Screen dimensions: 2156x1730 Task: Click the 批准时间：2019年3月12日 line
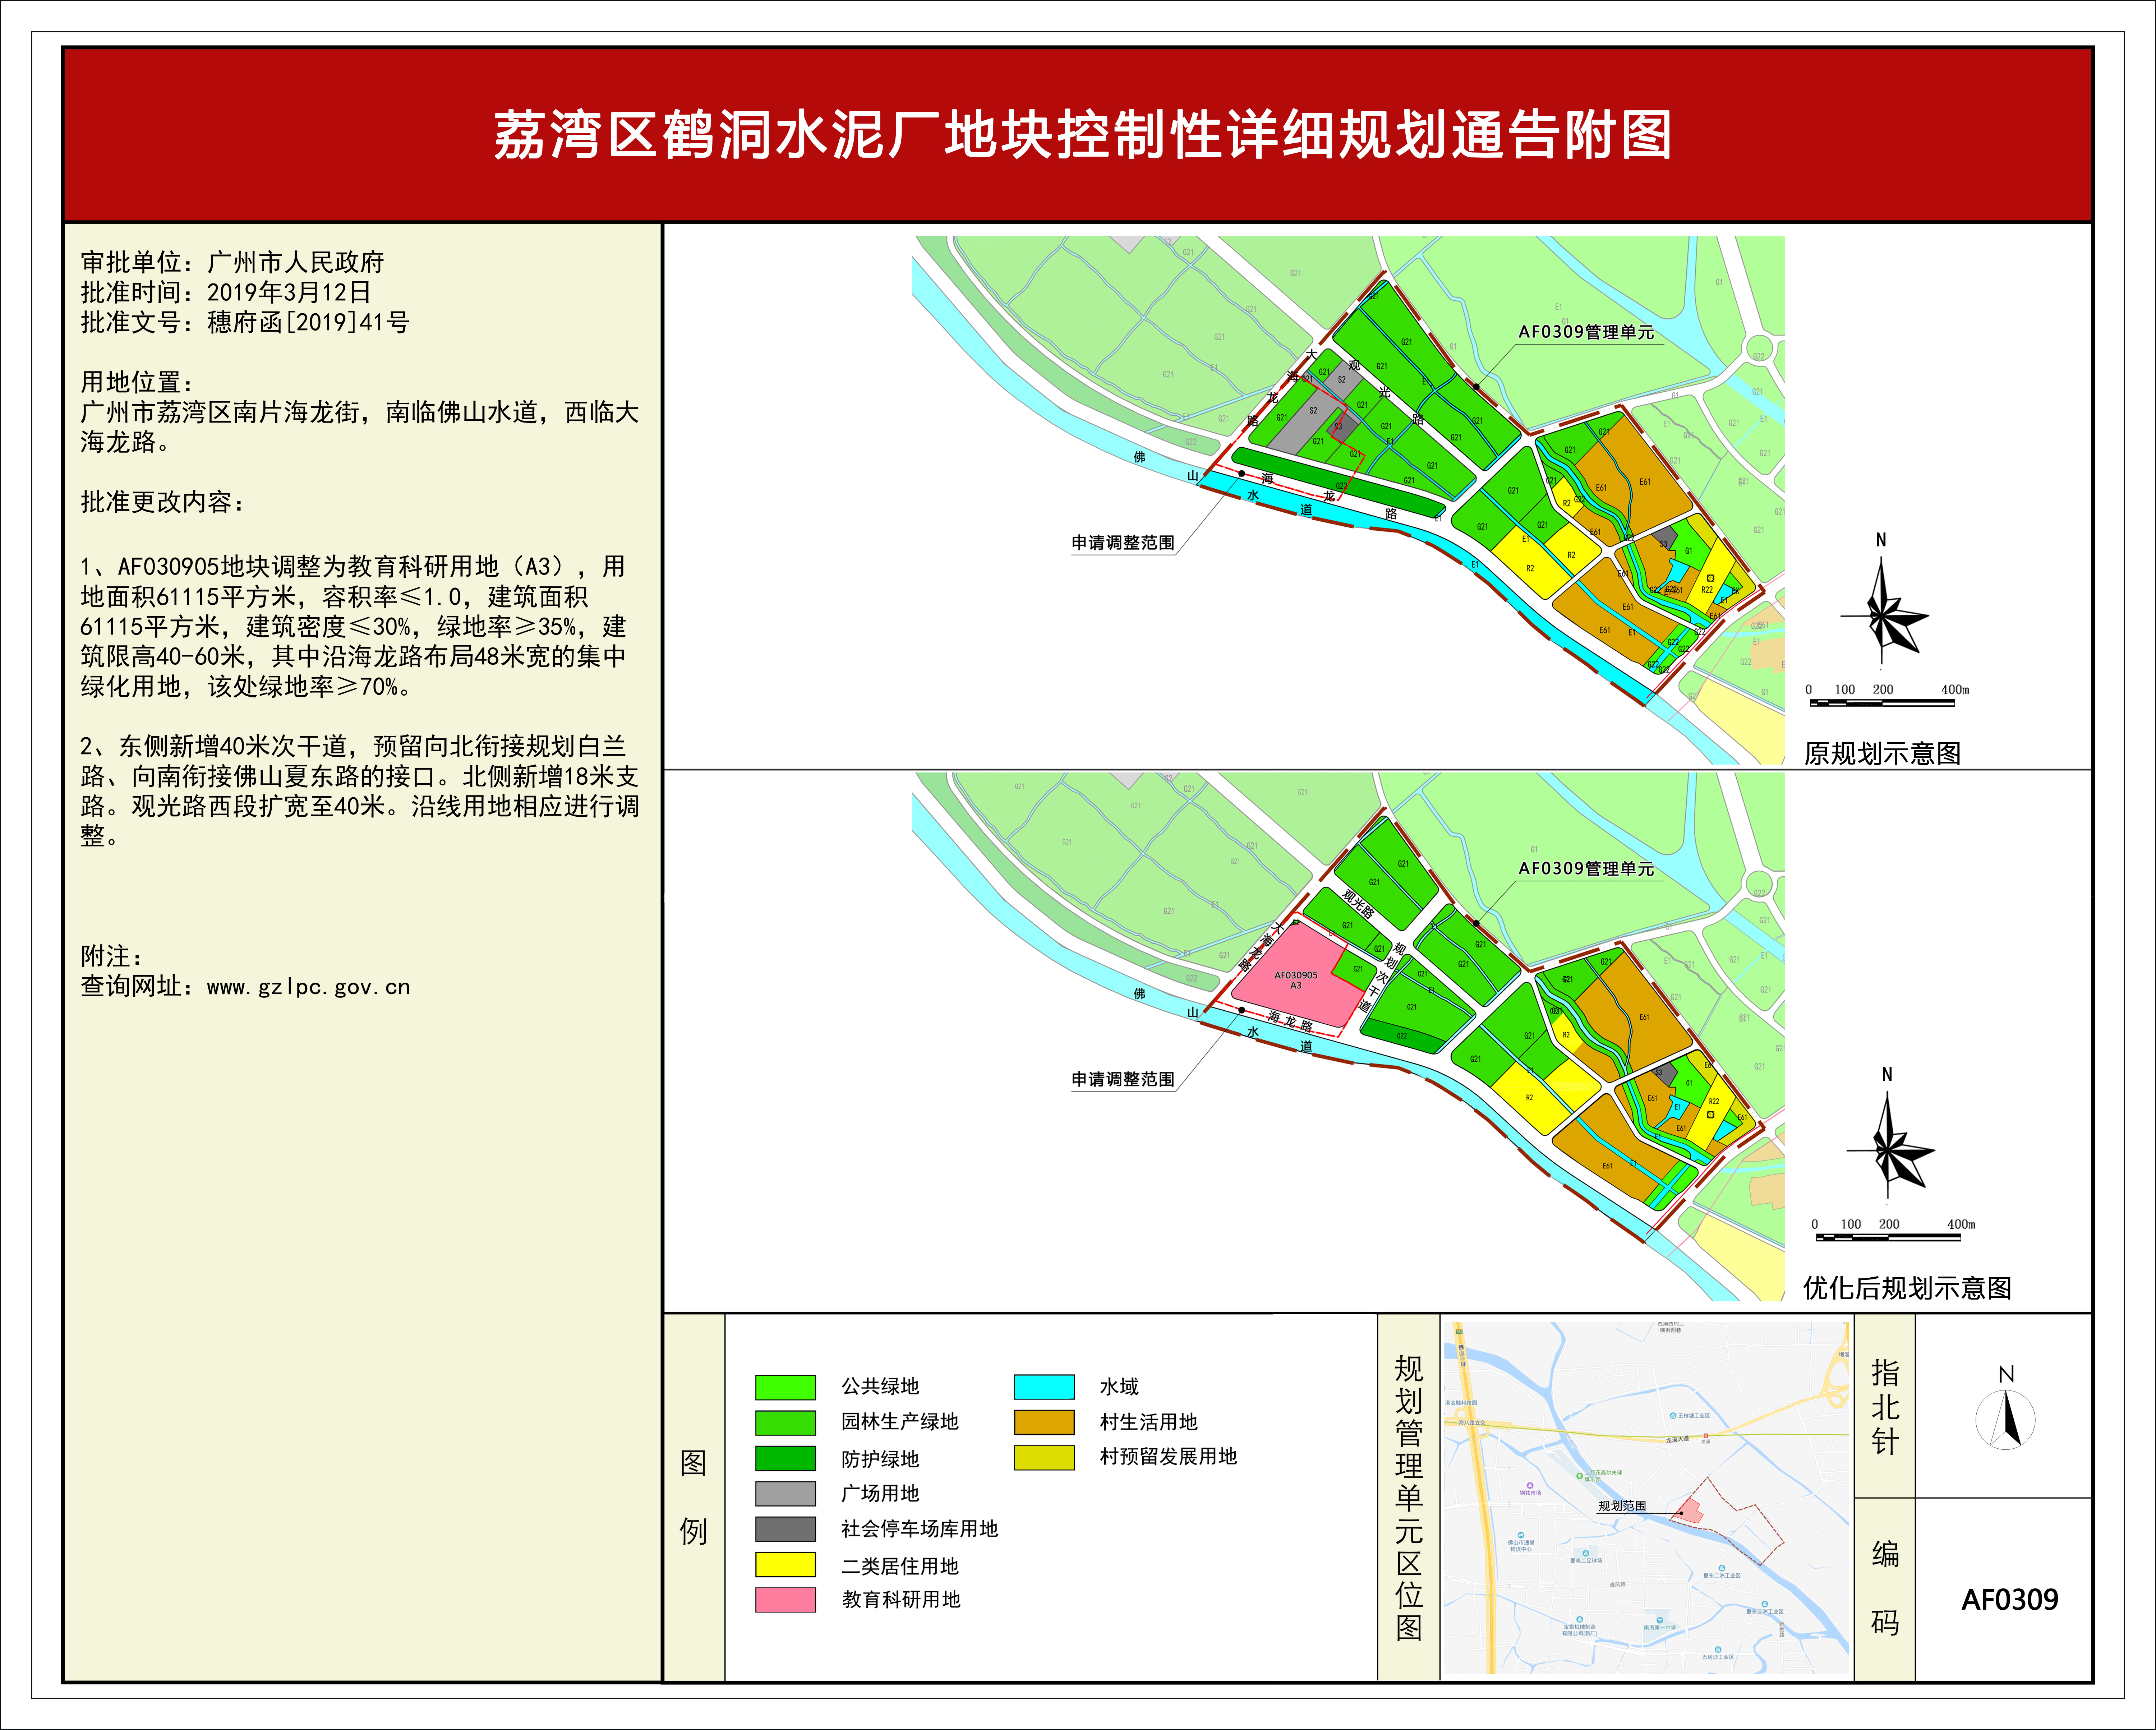pyautogui.click(x=226, y=292)
